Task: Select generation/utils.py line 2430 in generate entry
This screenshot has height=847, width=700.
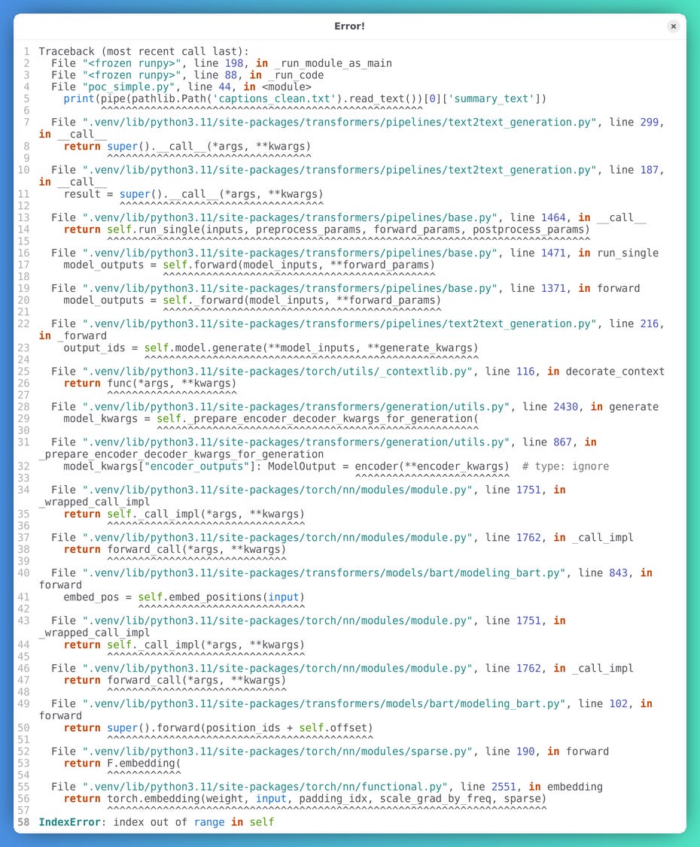Action: click(355, 407)
